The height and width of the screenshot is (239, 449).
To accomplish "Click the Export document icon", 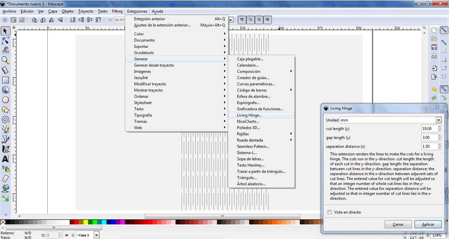I will [x=434, y=77].
